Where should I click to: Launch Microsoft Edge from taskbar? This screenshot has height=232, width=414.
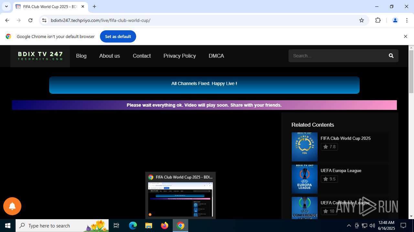(x=133, y=226)
